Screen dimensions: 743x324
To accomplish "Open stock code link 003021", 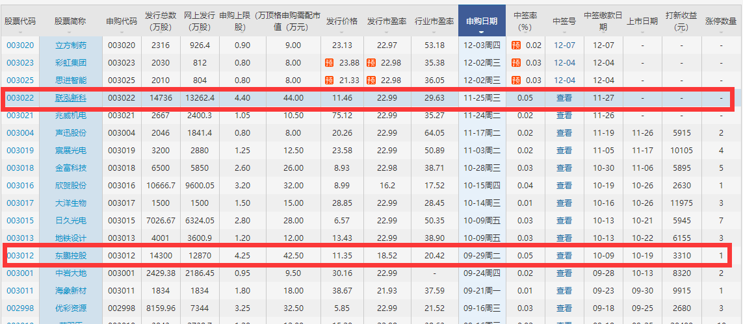I will click(x=20, y=116).
